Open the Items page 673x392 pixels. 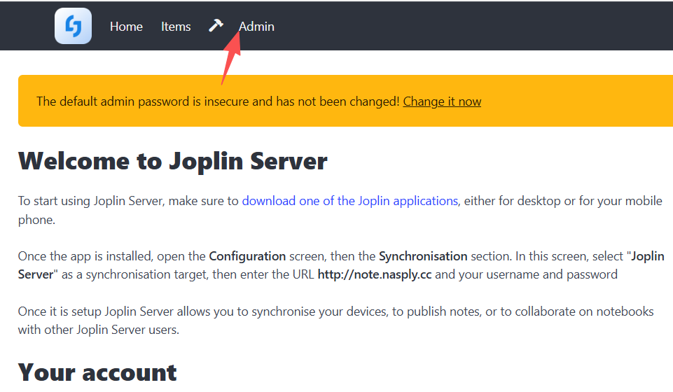tap(176, 27)
